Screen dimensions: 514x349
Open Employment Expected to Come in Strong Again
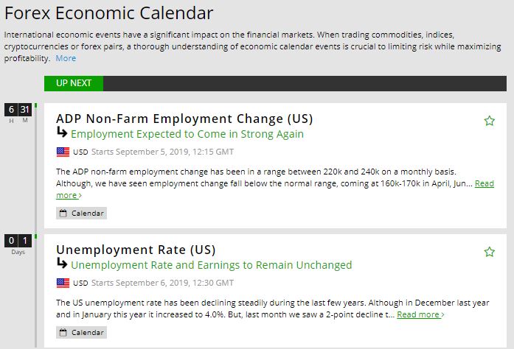click(187, 134)
